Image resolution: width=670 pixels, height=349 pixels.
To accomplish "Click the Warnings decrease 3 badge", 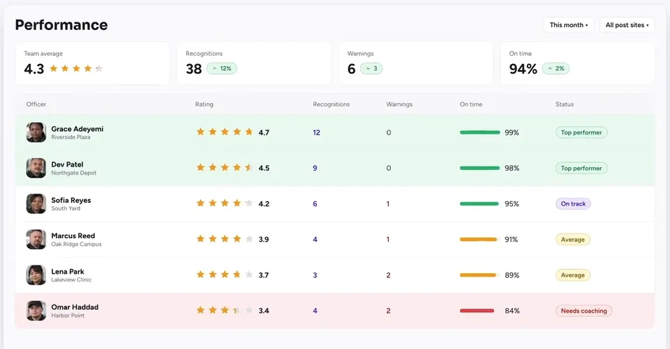I will tap(371, 68).
